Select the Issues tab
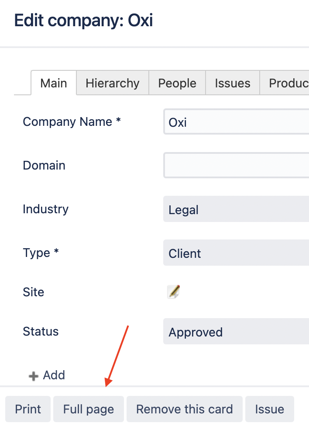The width and height of the screenshot is (309, 430). pyautogui.click(x=232, y=83)
